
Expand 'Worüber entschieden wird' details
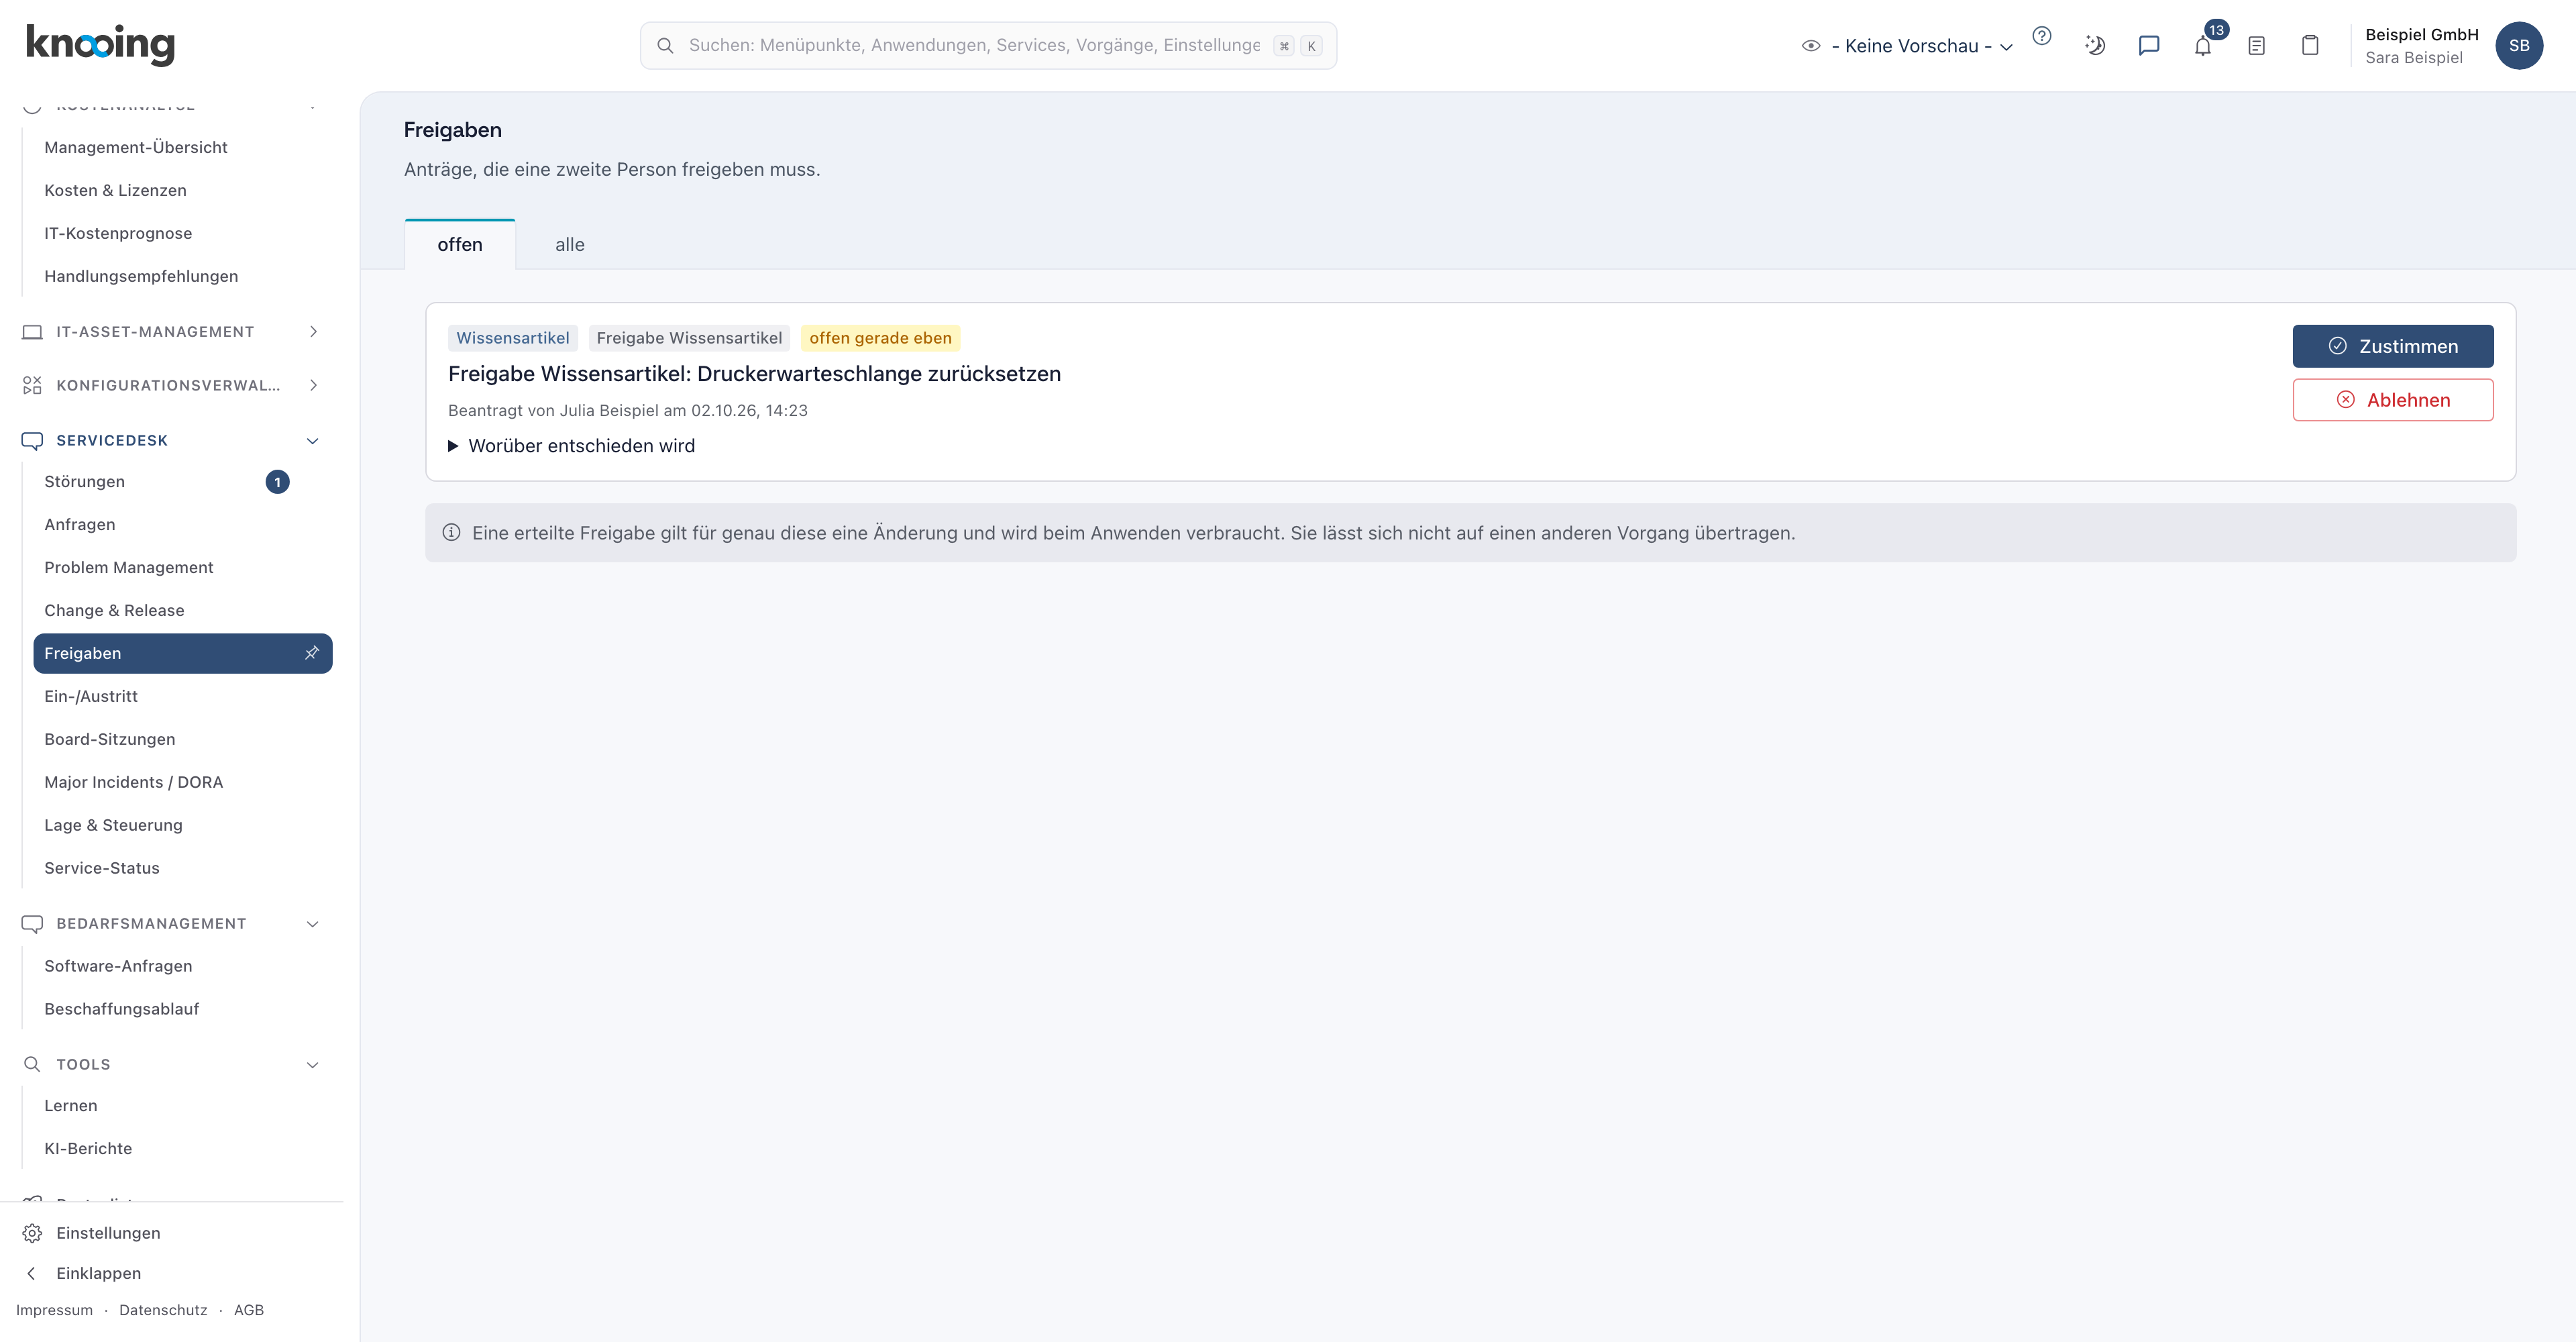572,446
